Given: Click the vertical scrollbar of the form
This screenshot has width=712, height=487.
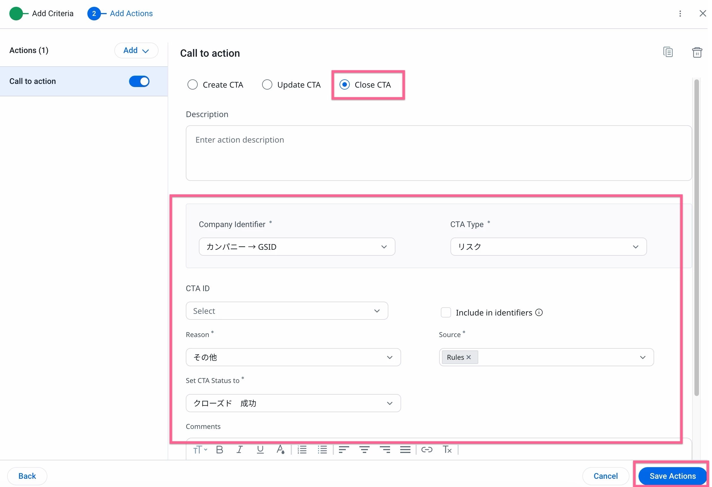Looking at the screenshot, I should point(696,238).
